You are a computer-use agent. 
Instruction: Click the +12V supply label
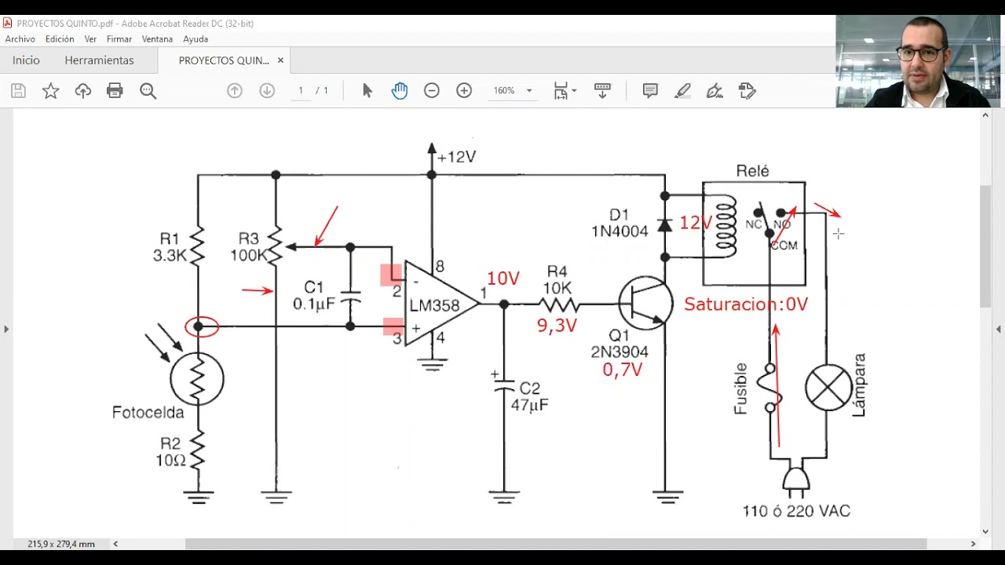point(456,157)
